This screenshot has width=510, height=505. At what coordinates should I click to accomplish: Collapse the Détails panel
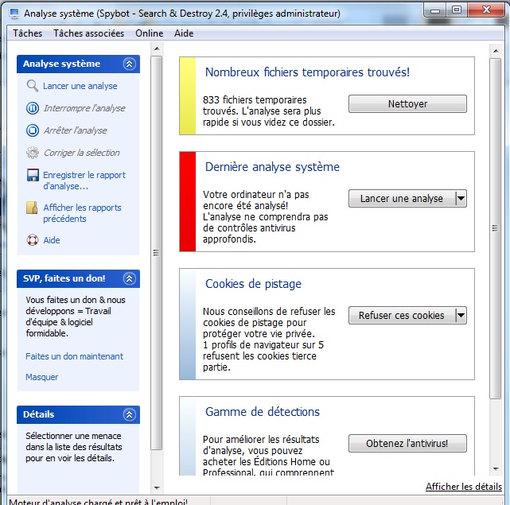130,415
